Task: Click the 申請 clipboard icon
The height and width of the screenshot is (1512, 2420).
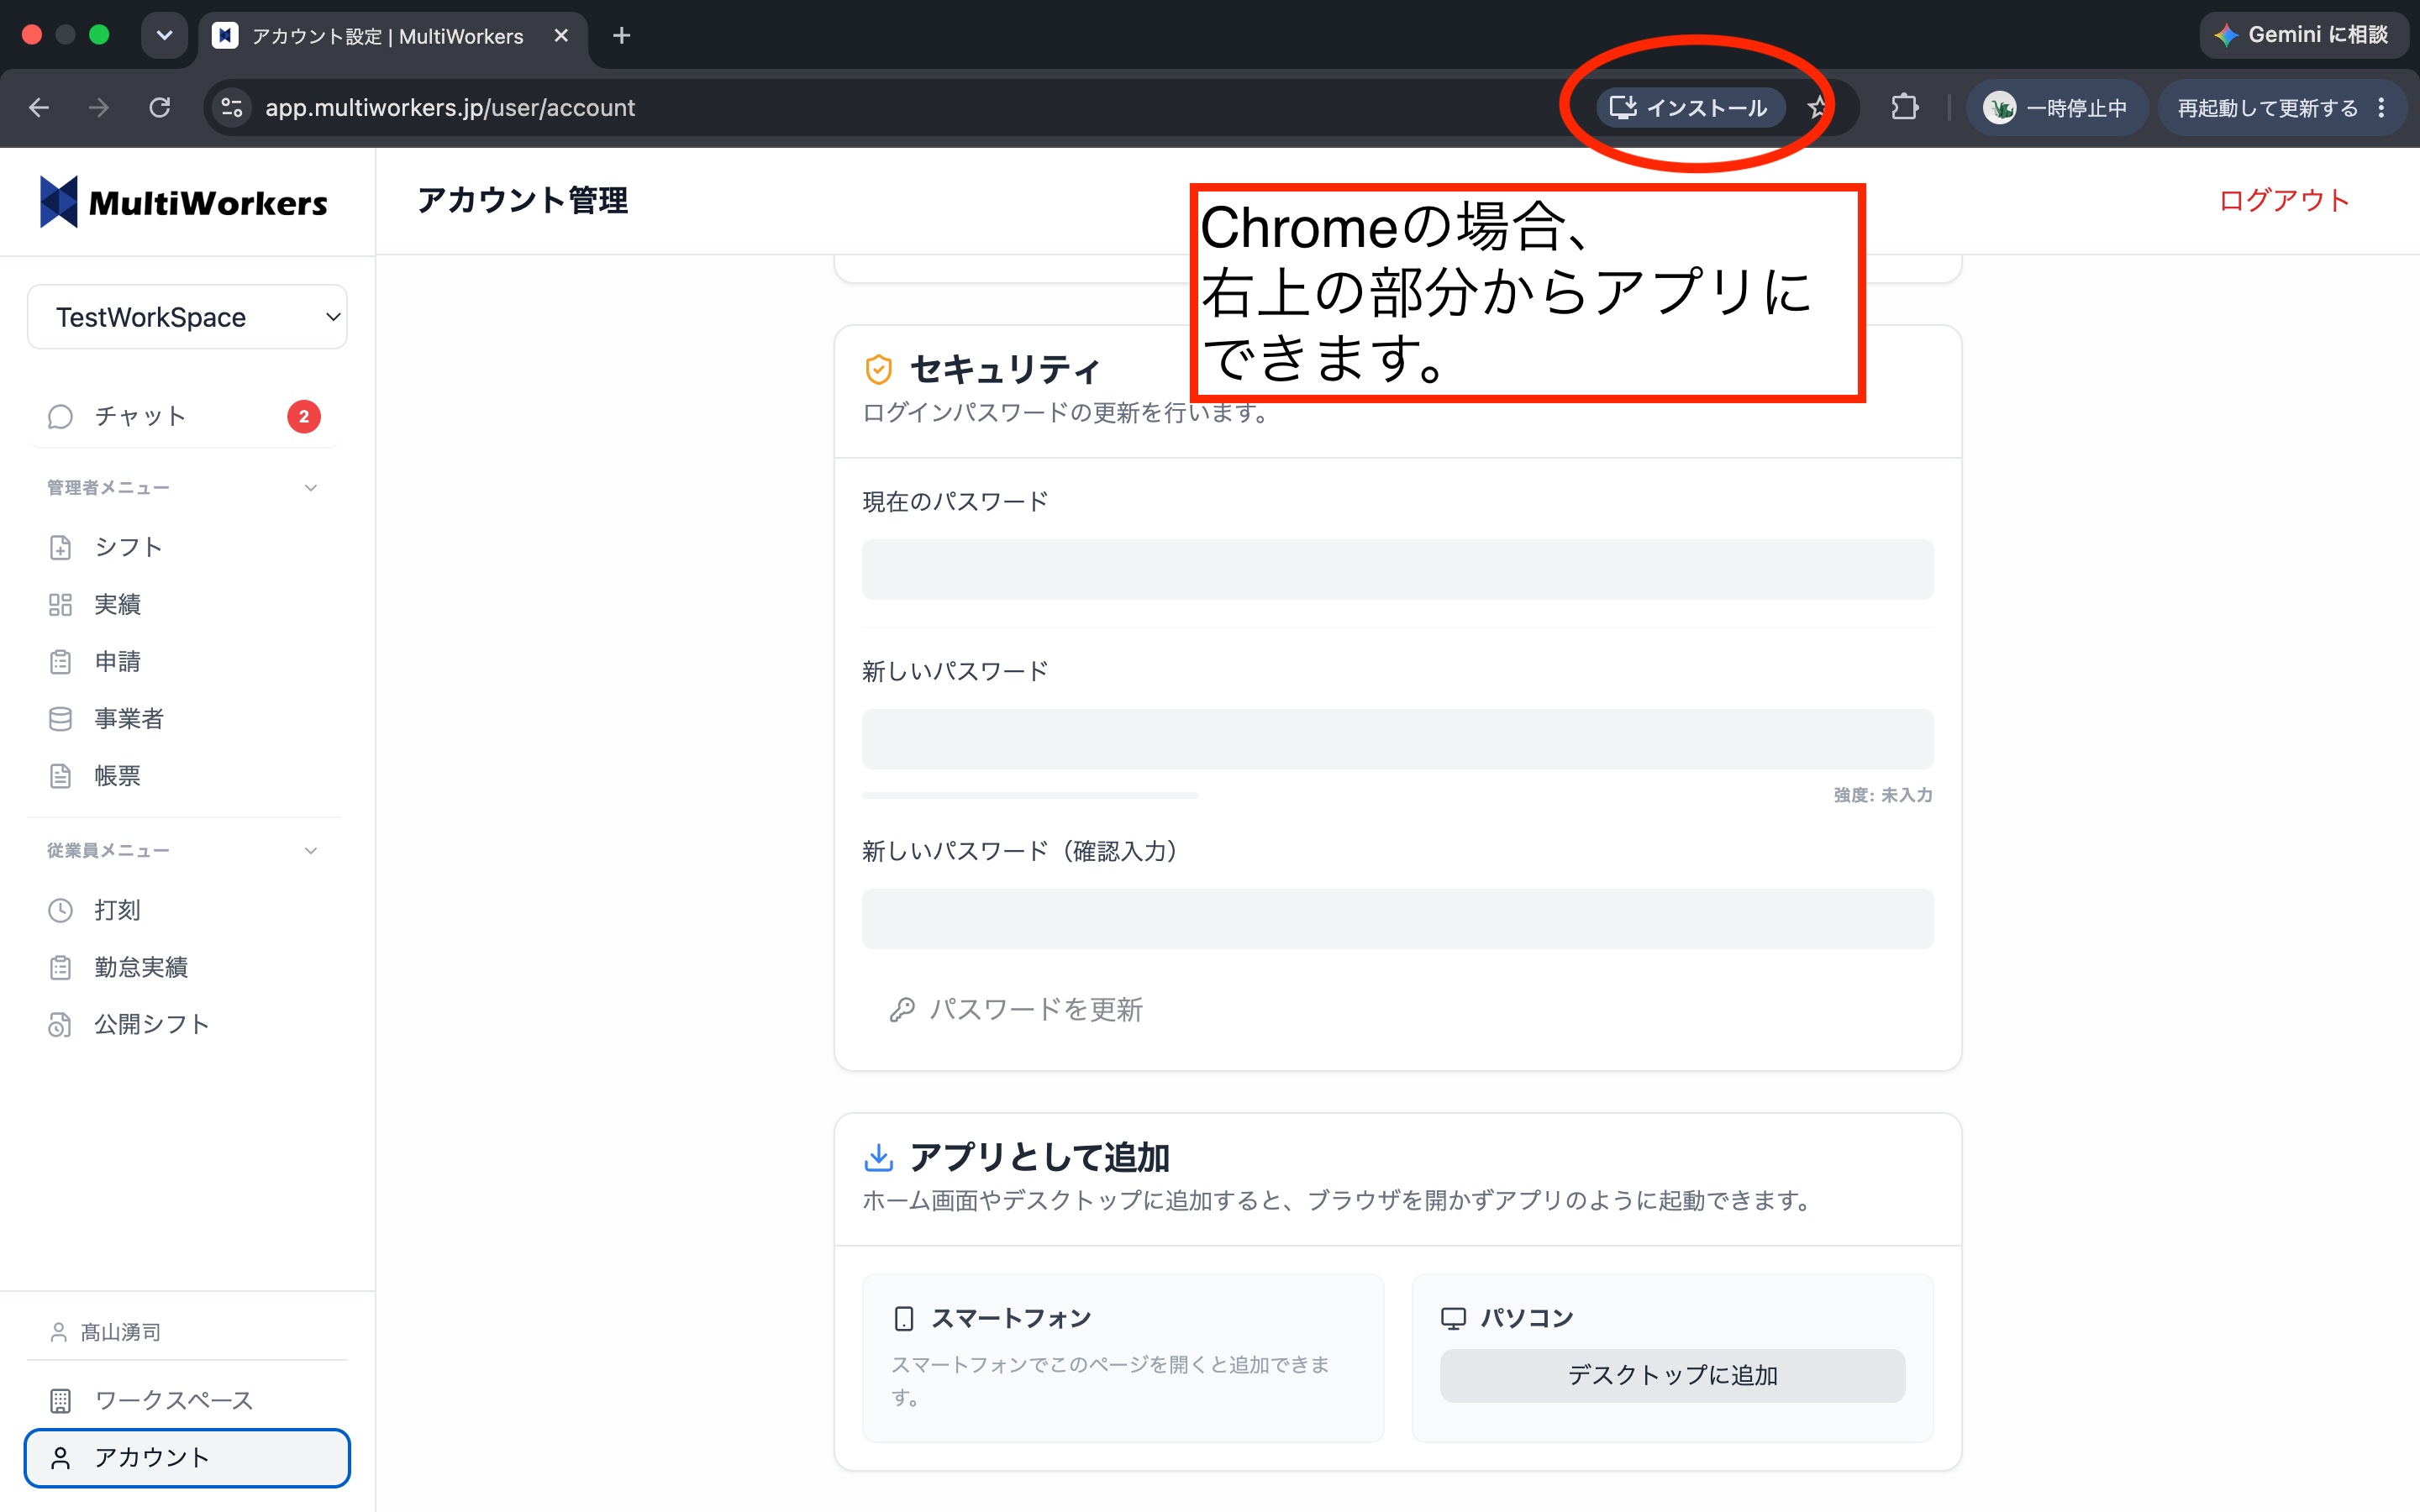Action: point(60,661)
